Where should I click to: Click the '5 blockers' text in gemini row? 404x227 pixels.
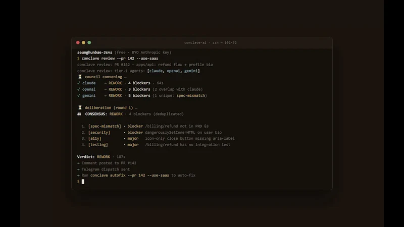[139, 95]
